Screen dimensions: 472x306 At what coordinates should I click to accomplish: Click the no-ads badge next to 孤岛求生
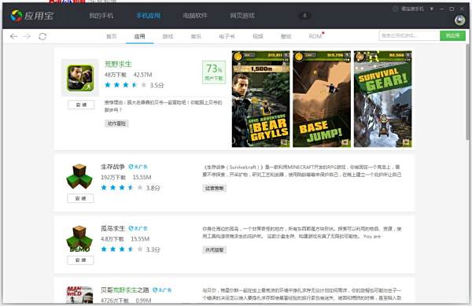138,228
